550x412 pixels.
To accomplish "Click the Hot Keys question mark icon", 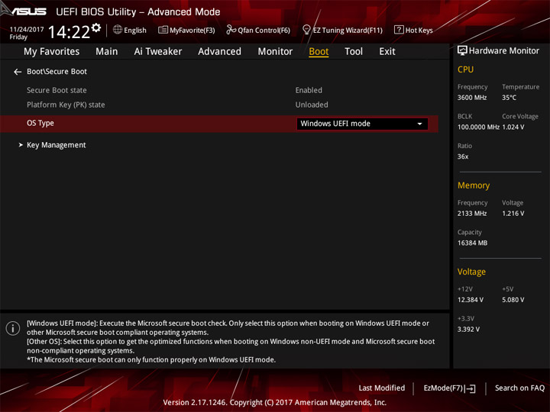I will [x=399, y=30].
